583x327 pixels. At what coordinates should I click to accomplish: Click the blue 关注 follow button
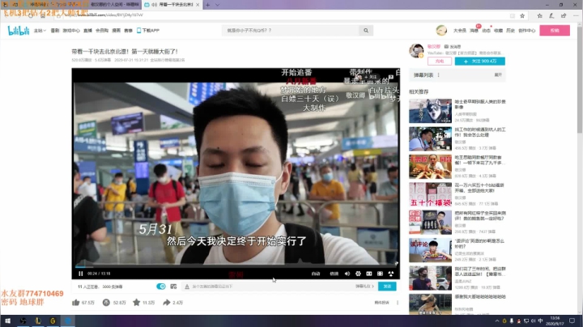(479, 61)
